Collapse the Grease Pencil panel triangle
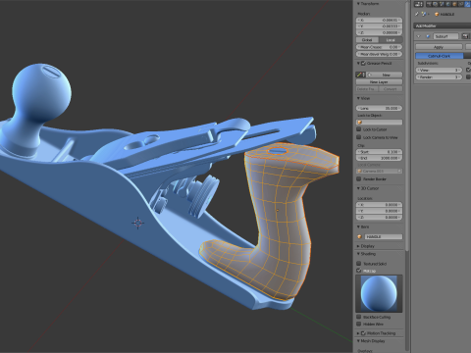 point(358,64)
